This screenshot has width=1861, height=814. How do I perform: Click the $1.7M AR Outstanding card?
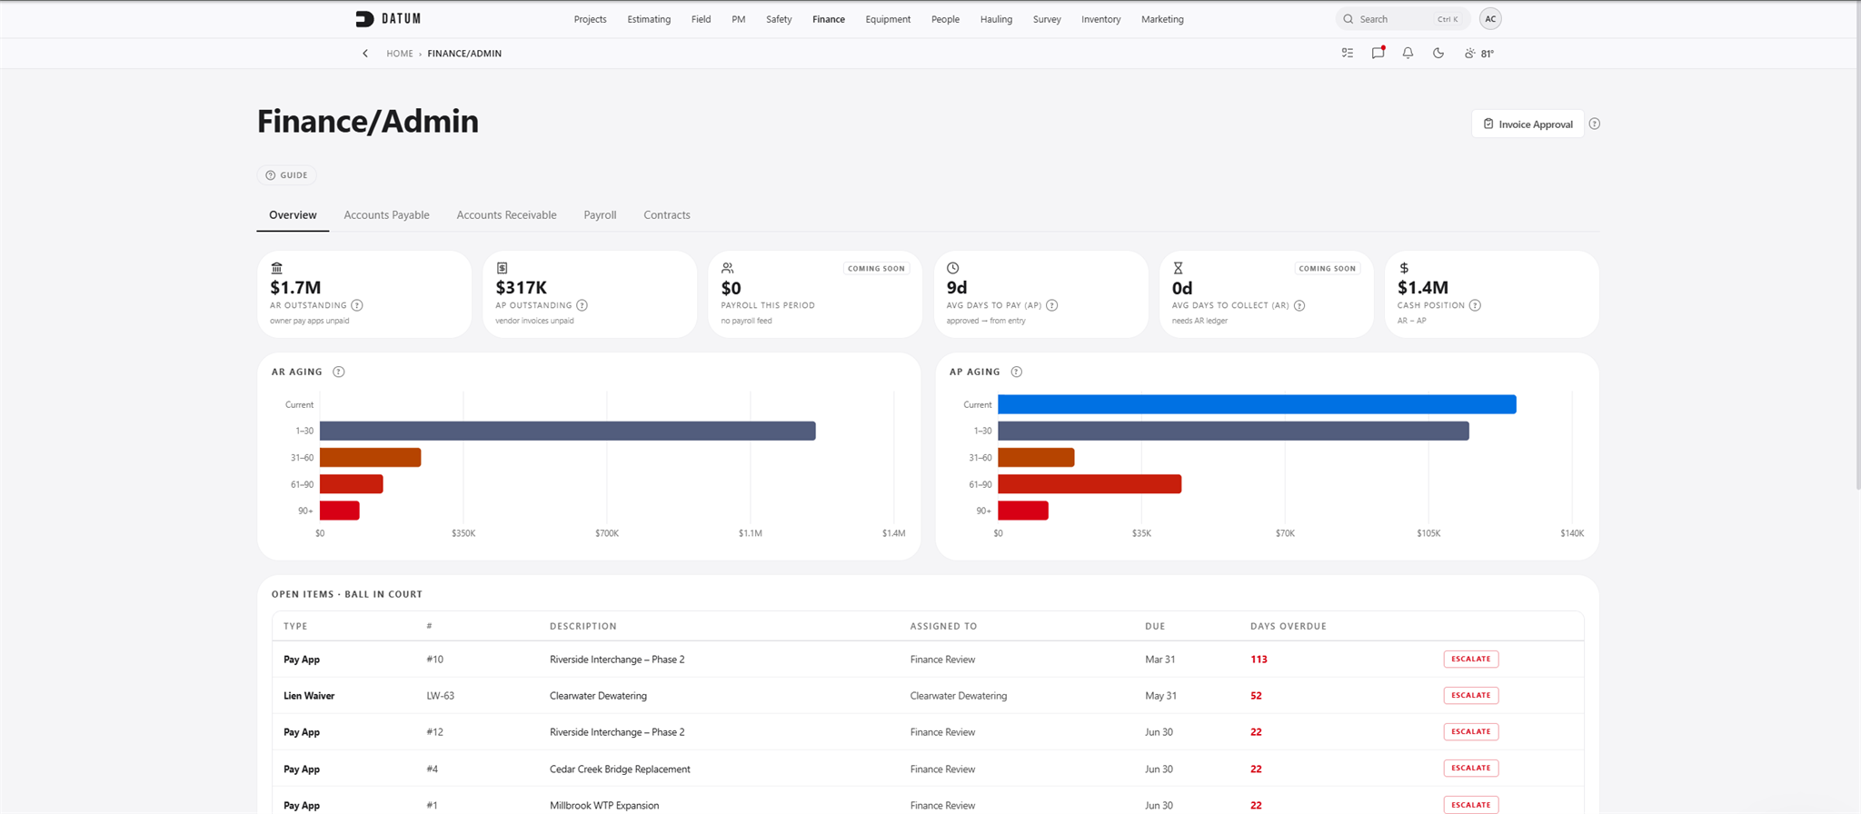click(x=364, y=294)
